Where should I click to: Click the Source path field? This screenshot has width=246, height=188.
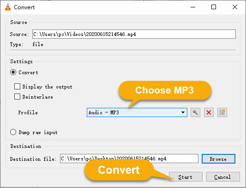134,34
